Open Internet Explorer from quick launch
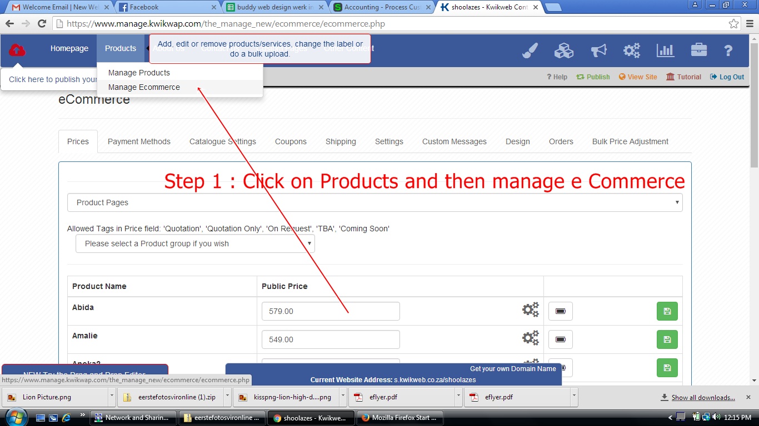The width and height of the screenshot is (759, 426). pos(67,418)
